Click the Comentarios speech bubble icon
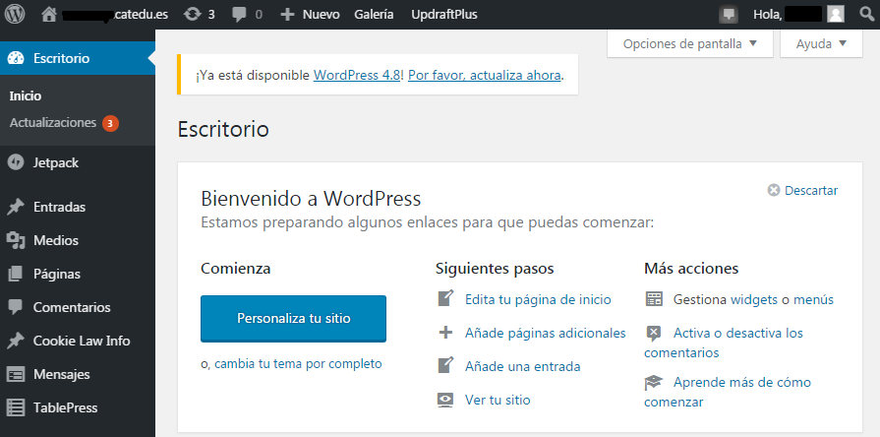This screenshot has width=880, height=437. click(x=16, y=308)
